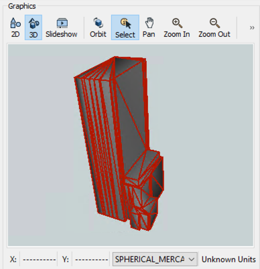Open the SPHERICAL_MERCA coordinate system dropdown
Image resolution: width=260 pixels, height=269 pixels.
click(155, 259)
